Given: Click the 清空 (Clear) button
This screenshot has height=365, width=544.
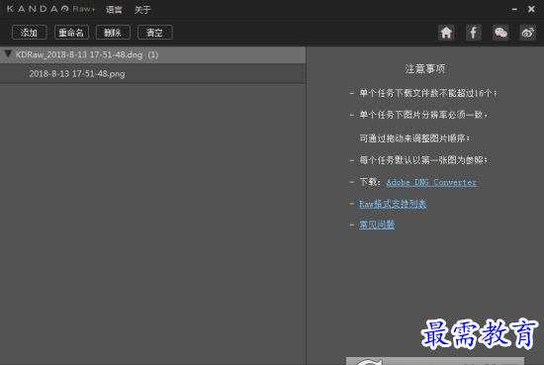Looking at the screenshot, I should click(155, 33).
